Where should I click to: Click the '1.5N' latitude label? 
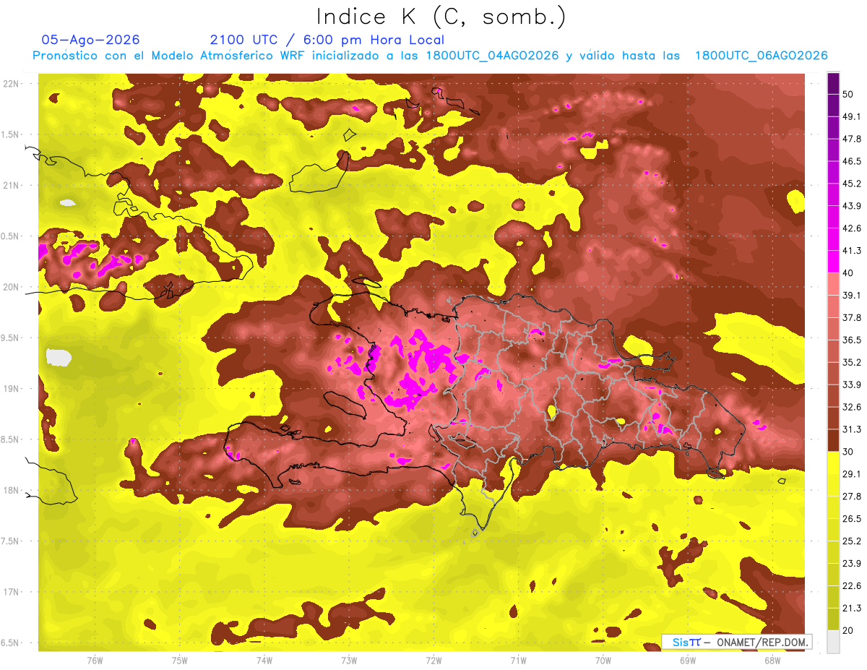(x=10, y=134)
